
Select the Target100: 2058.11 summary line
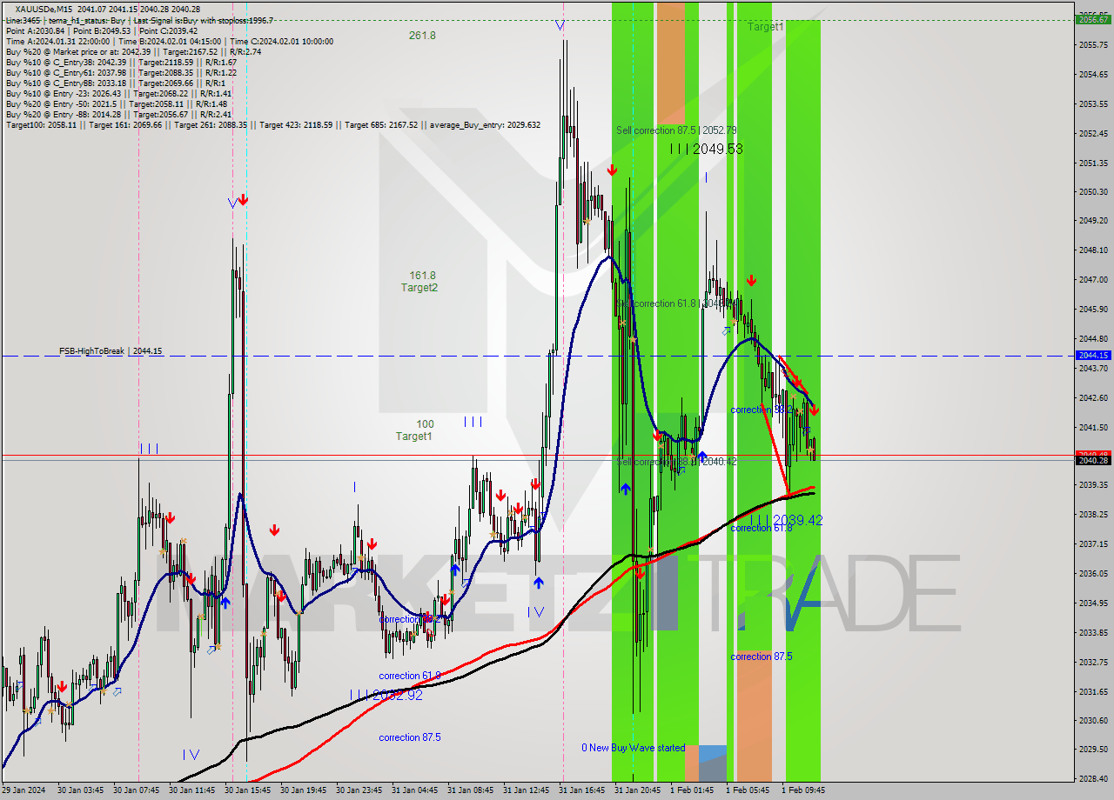click(x=272, y=124)
